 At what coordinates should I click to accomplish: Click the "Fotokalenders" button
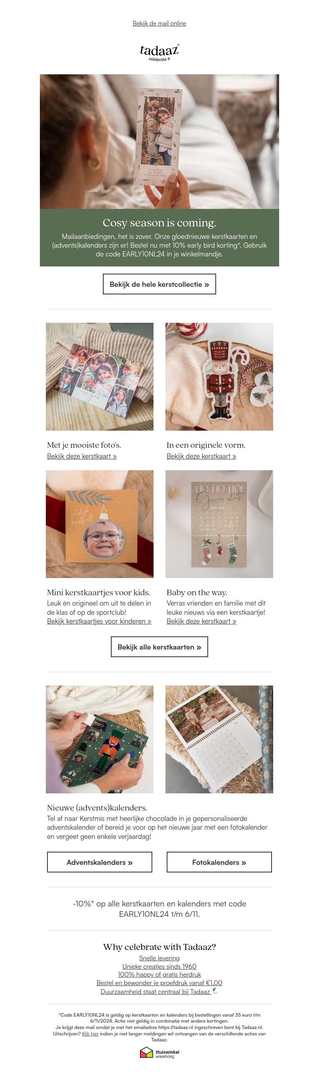click(219, 862)
